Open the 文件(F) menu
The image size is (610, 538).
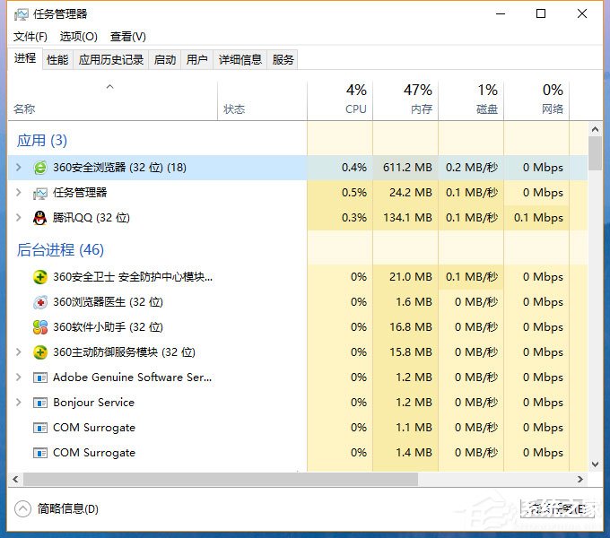tap(30, 37)
